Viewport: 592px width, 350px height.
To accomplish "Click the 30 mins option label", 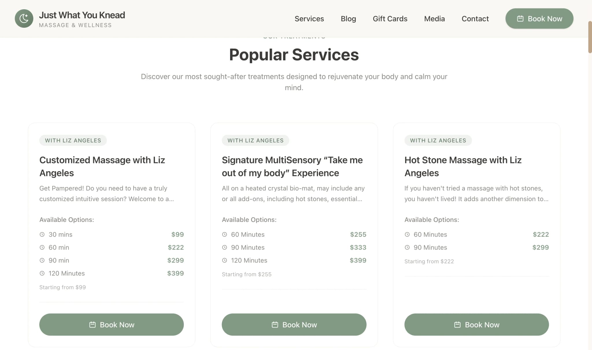I will pyautogui.click(x=60, y=234).
